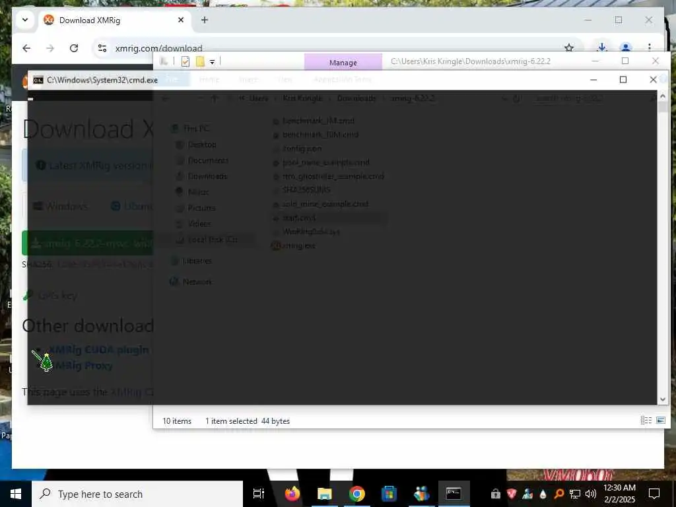The height and width of the screenshot is (507, 676).
Task: Switch Explorer to large icons view
Action: pyautogui.click(x=660, y=421)
